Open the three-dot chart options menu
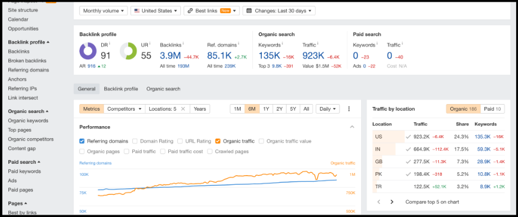The image size is (518, 217). pyautogui.click(x=349, y=109)
